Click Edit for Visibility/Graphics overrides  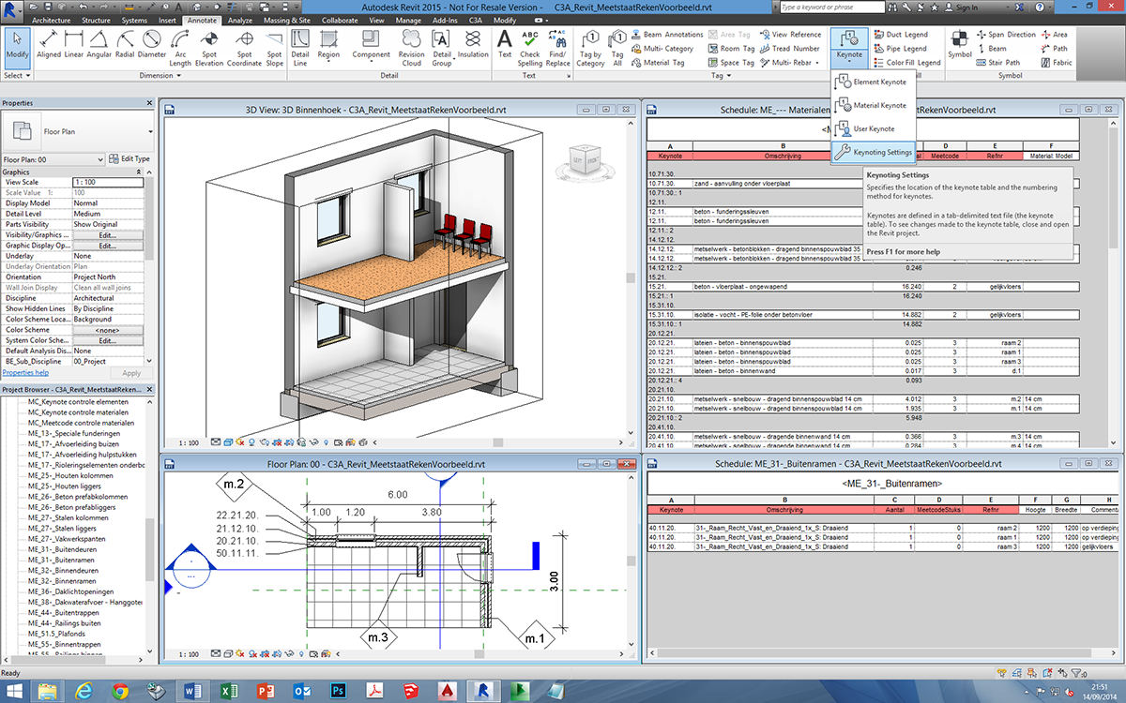pyautogui.click(x=107, y=235)
